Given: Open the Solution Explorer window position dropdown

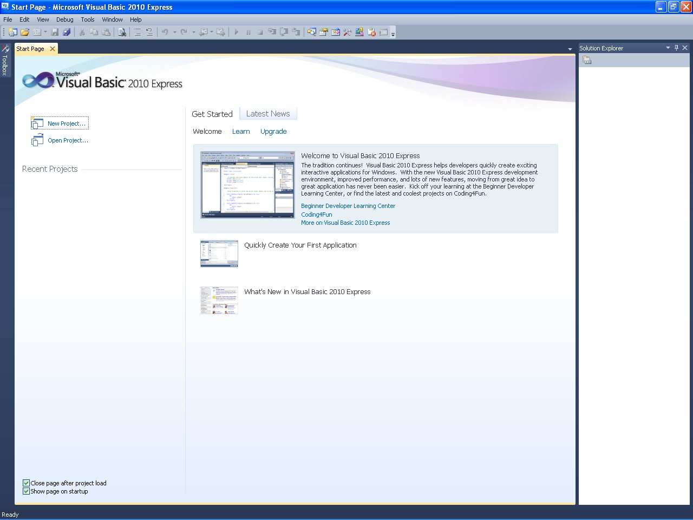Looking at the screenshot, I should point(668,48).
